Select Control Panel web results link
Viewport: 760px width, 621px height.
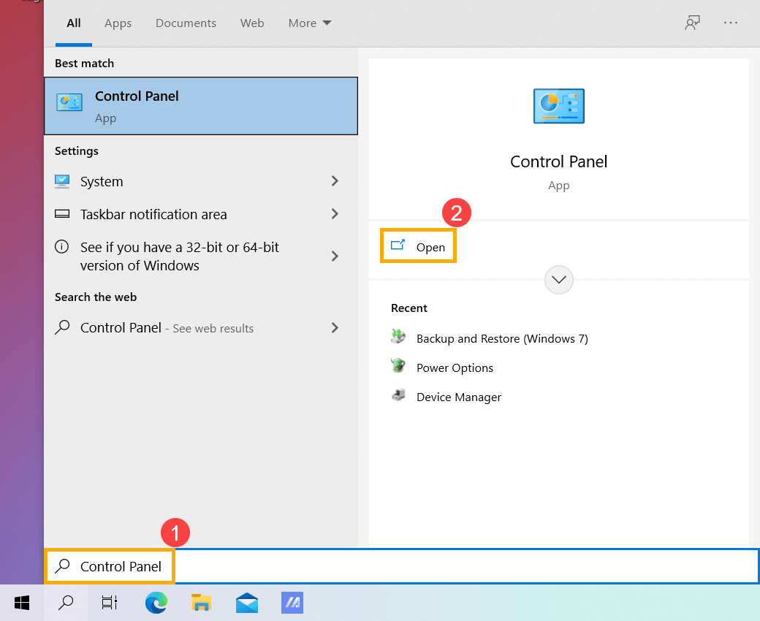coord(156,328)
